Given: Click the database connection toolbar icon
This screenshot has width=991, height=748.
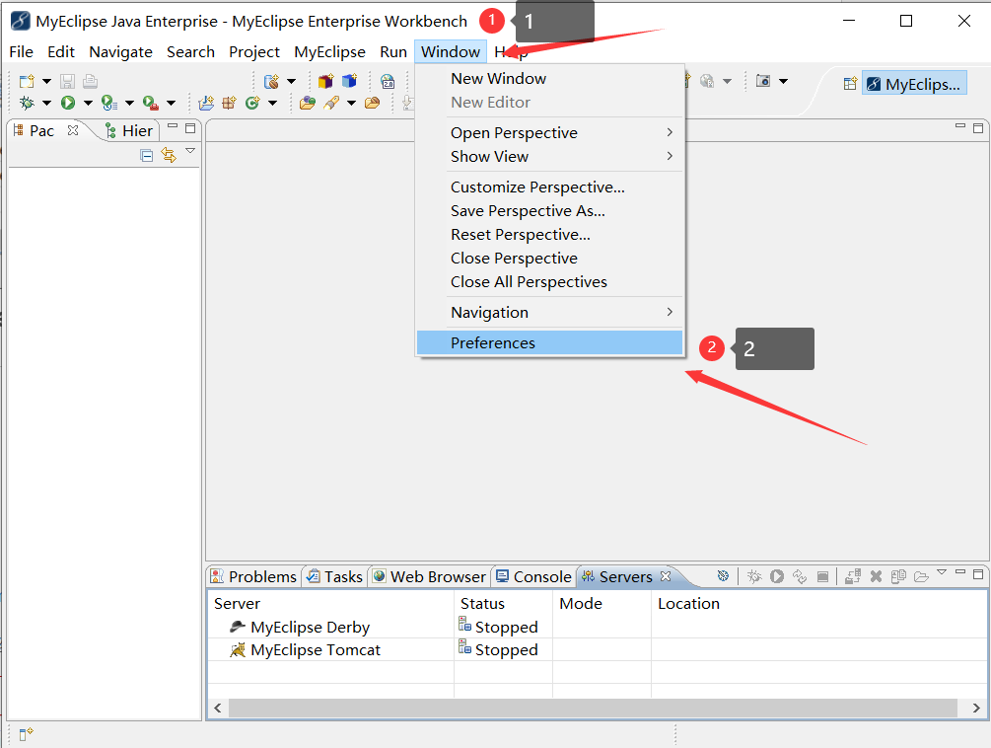Looking at the screenshot, I should [x=272, y=81].
